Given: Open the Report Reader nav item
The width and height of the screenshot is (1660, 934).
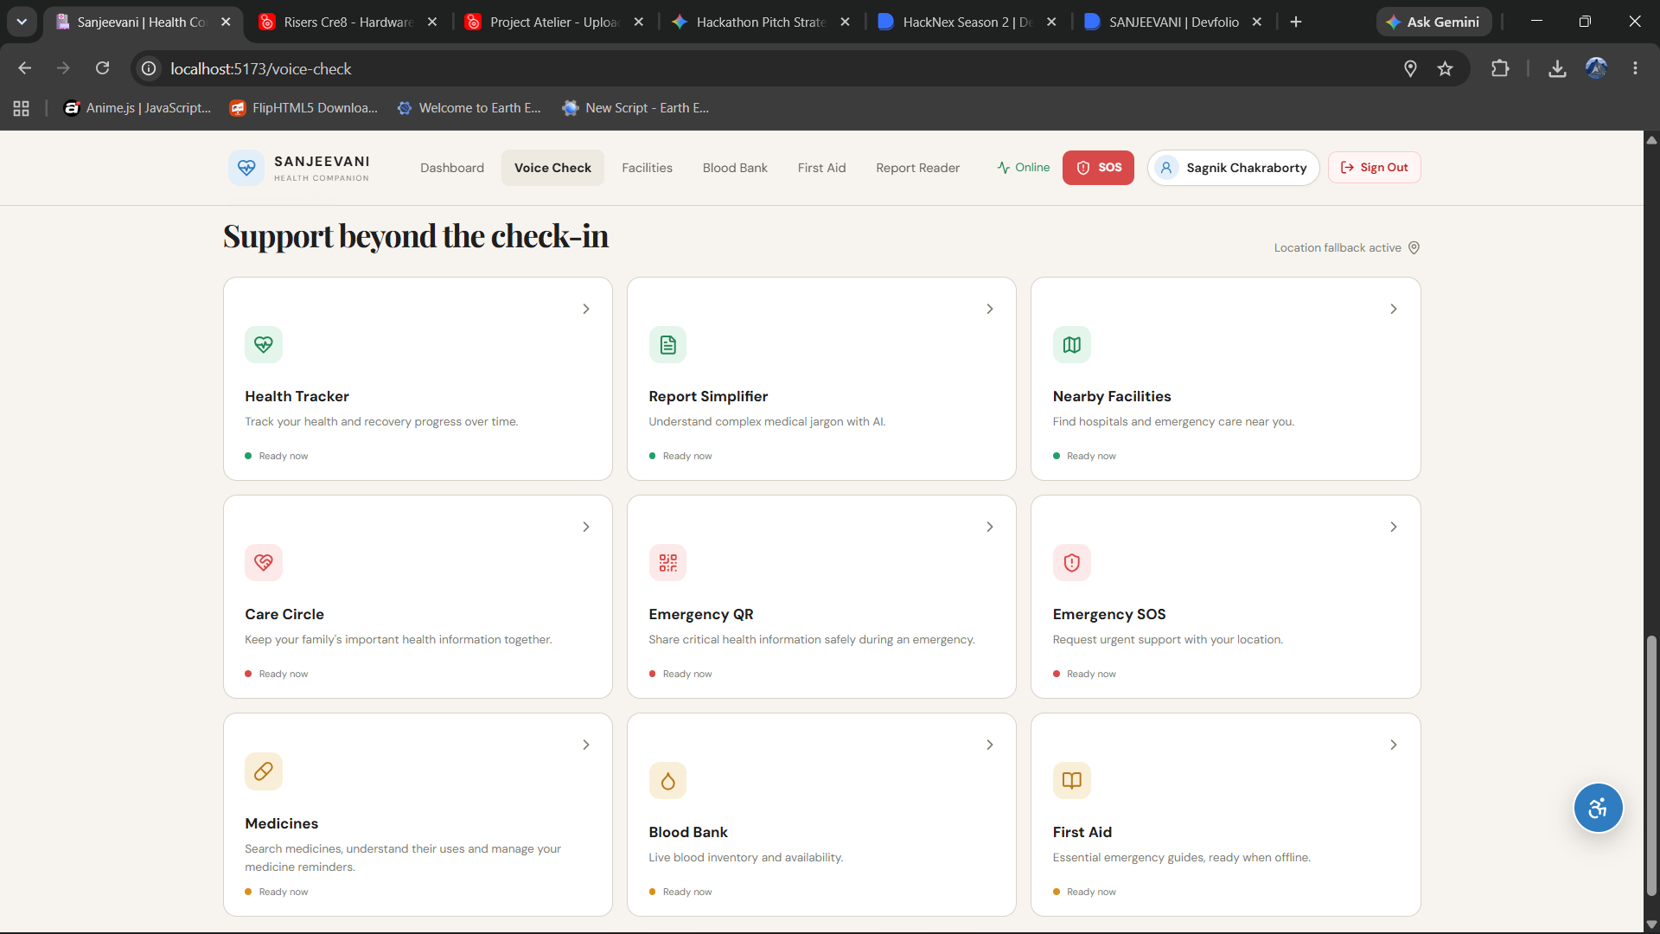Looking at the screenshot, I should pyautogui.click(x=917, y=168).
